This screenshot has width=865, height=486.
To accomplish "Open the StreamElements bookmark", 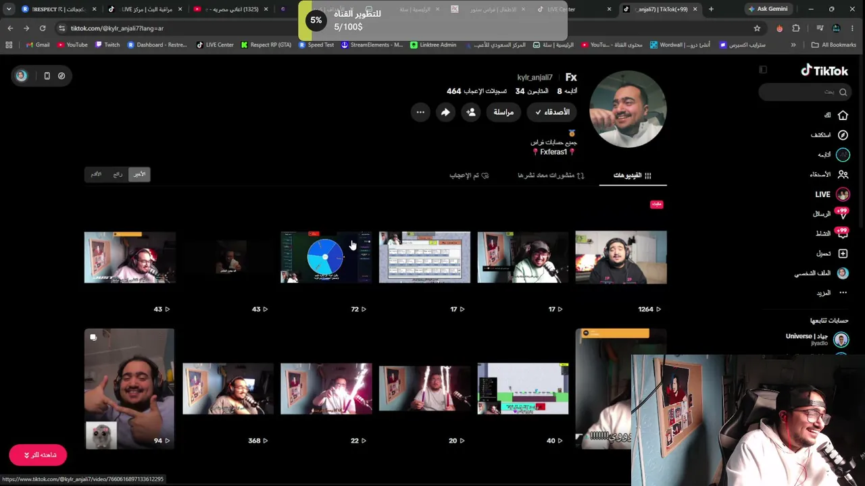I will pos(372,45).
